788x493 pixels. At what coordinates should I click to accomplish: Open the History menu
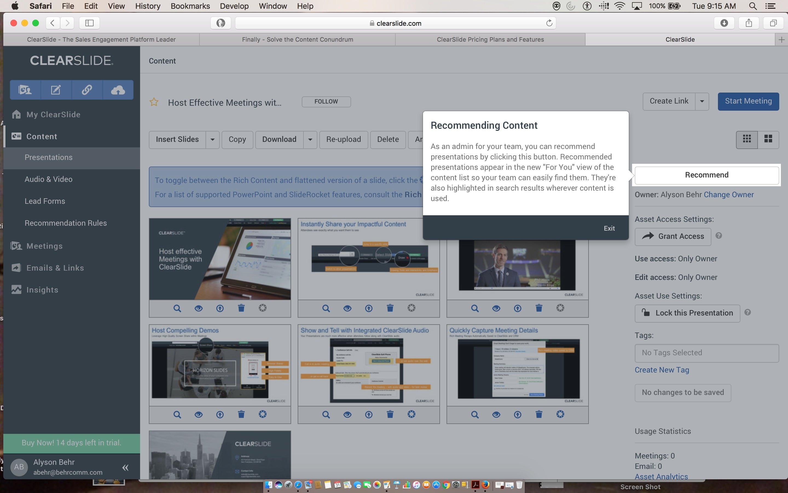click(x=147, y=6)
